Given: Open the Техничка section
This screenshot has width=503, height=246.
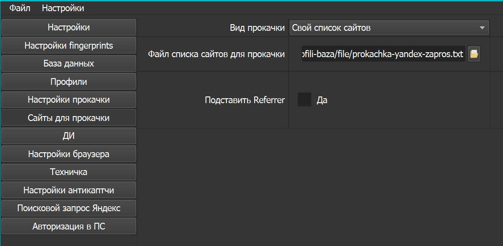Looking at the screenshot, I should click(x=69, y=172).
